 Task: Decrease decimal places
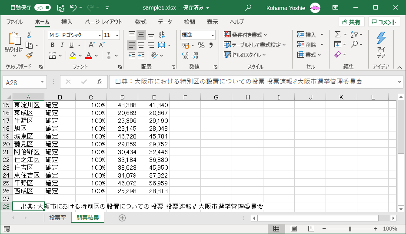(x=195, y=55)
